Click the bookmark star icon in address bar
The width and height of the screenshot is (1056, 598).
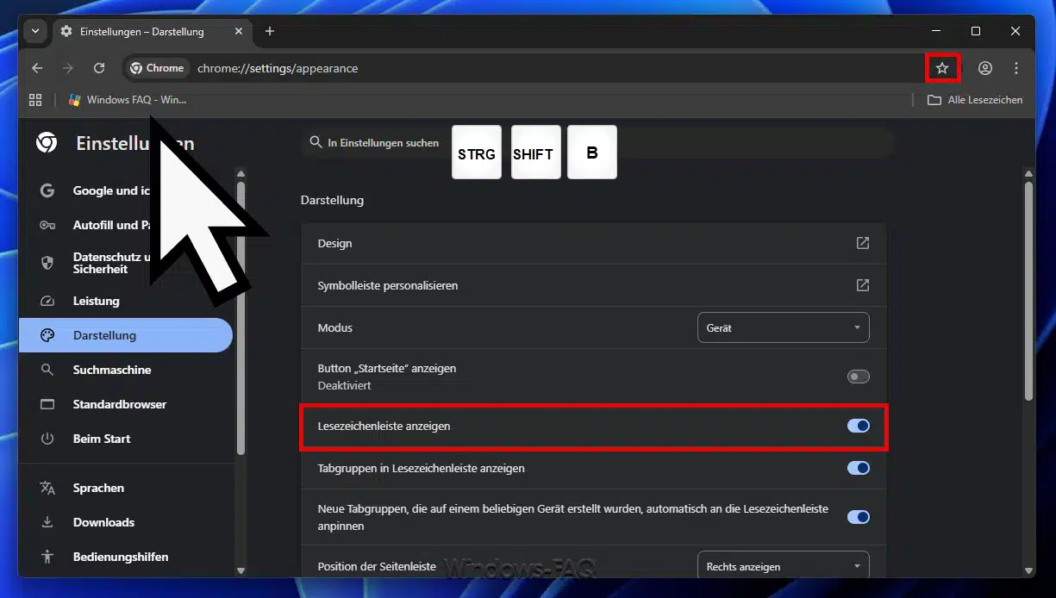[x=942, y=68]
